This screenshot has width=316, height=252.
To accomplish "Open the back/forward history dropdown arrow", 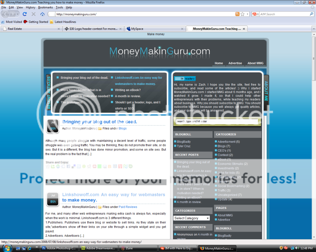I will pyautogui.click(x=18, y=14).
